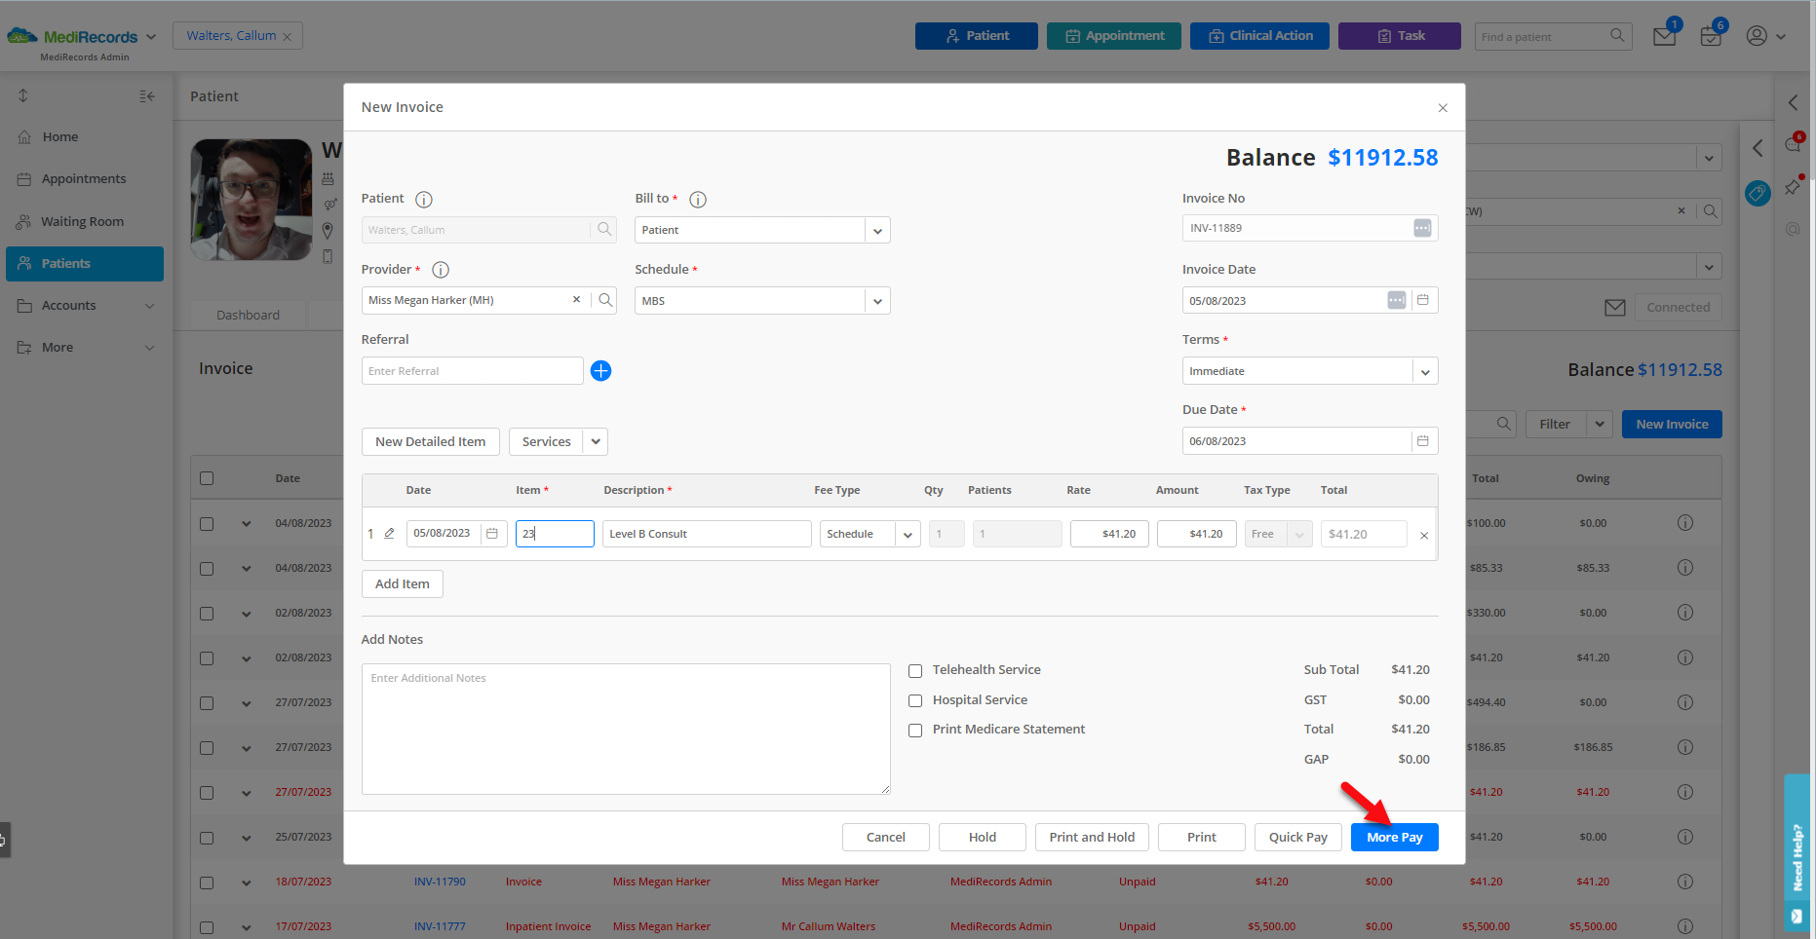The height and width of the screenshot is (939, 1816).
Task: Click the Add Item button
Action: [x=402, y=584]
